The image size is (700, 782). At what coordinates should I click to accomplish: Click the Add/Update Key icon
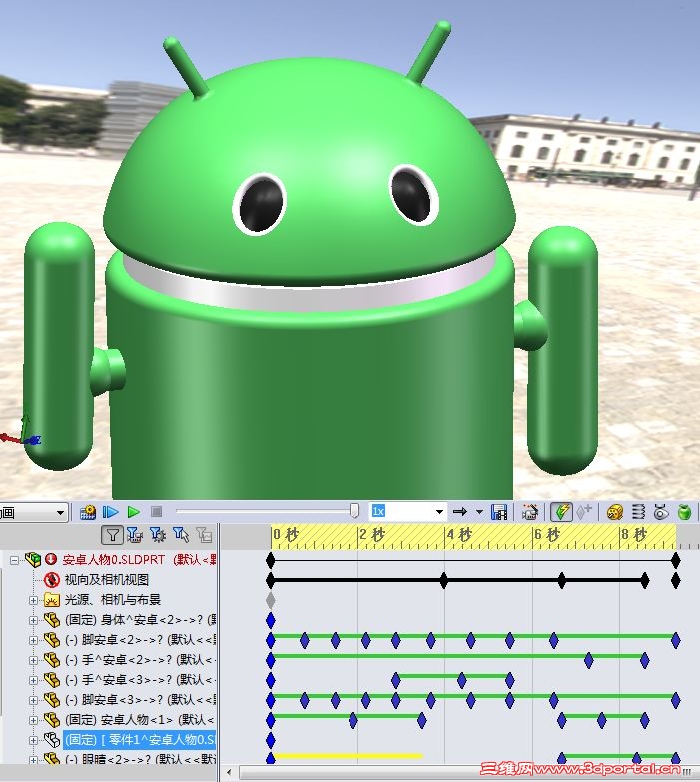584,512
